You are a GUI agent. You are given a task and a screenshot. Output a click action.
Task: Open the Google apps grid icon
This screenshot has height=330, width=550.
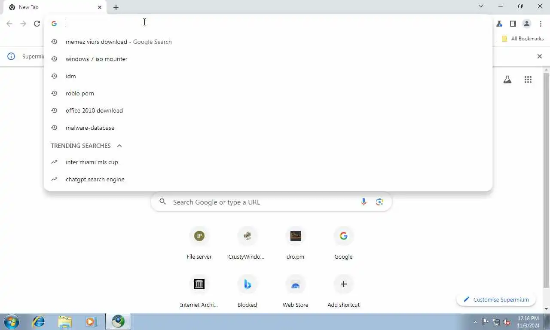(528, 79)
